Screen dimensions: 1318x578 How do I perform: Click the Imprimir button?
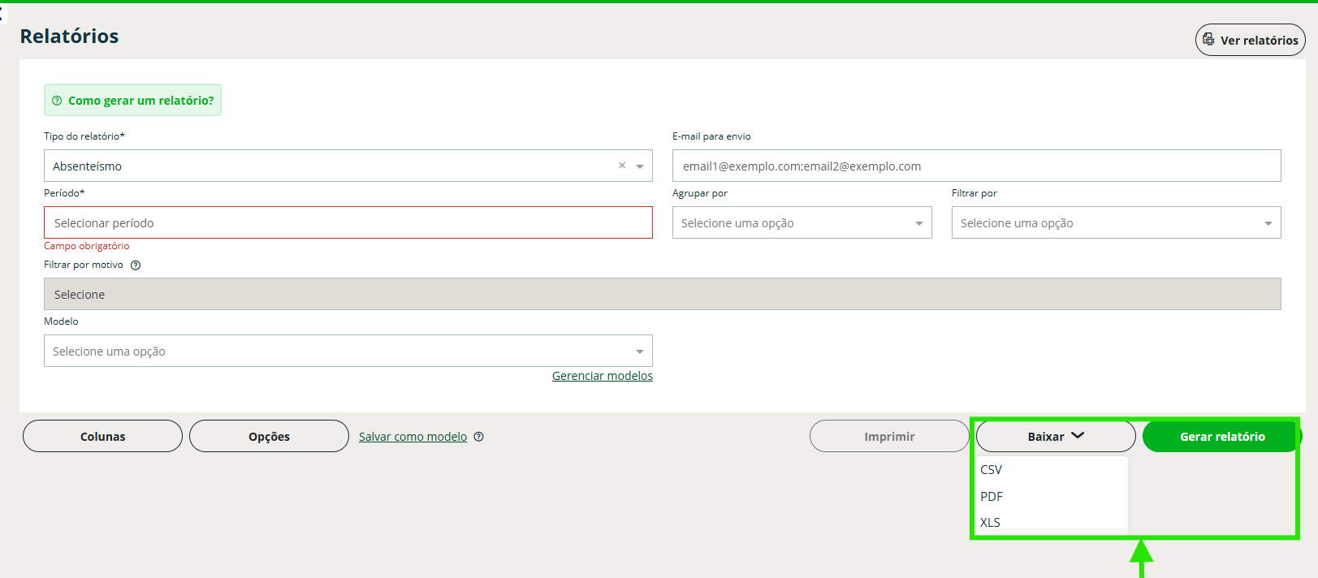point(889,436)
